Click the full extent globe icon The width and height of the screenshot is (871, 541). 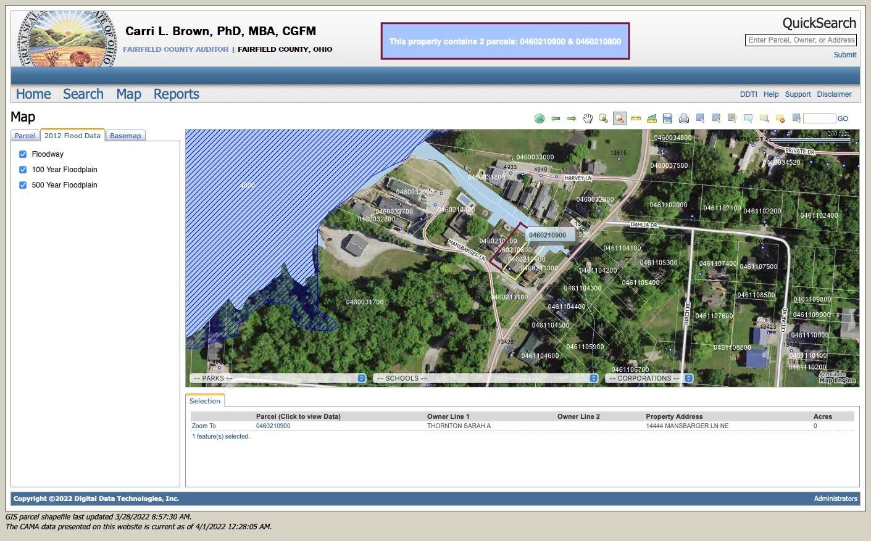pos(540,118)
